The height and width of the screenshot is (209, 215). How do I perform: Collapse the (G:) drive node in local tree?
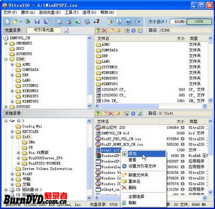(x=6, y=121)
